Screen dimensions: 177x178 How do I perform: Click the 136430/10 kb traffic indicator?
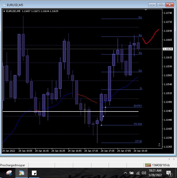161,165
